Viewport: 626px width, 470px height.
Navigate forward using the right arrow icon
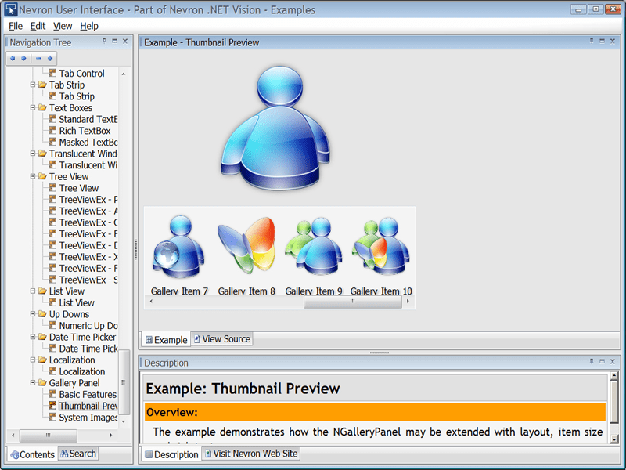tap(23, 58)
